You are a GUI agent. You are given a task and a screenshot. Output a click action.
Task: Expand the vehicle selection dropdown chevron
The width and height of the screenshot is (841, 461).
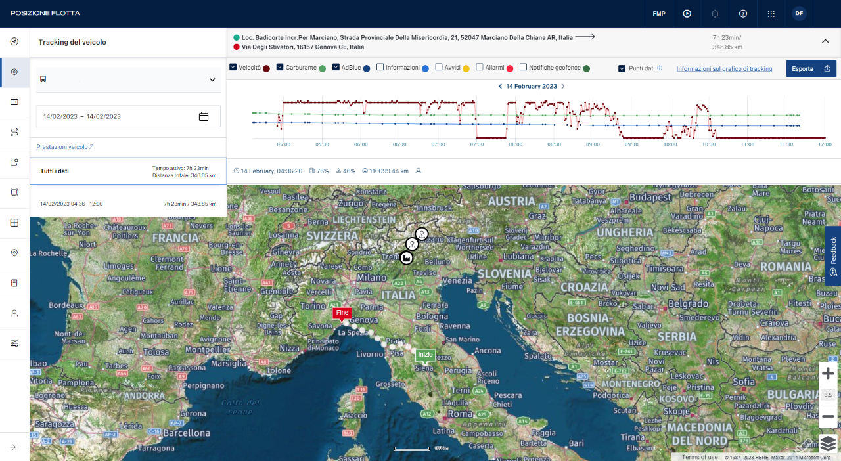[x=212, y=79]
